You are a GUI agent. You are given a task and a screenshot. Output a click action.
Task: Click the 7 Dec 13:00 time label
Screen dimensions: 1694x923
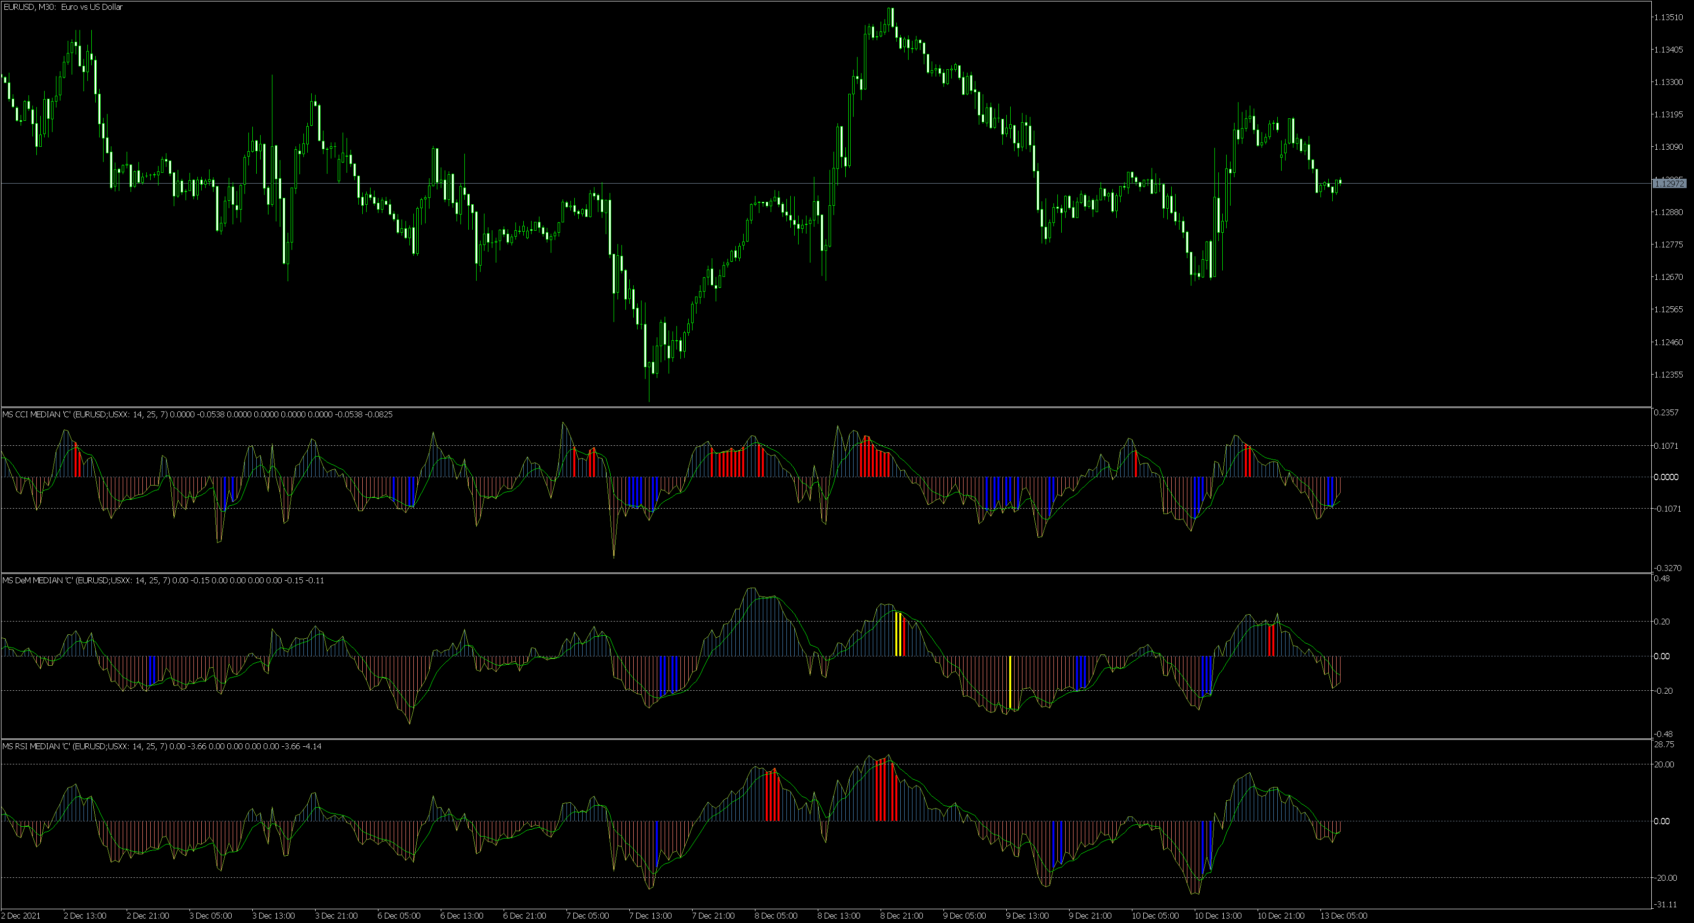click(650, 916)
